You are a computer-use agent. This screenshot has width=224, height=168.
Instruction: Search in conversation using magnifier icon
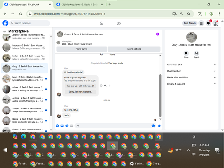coord(197,53)
